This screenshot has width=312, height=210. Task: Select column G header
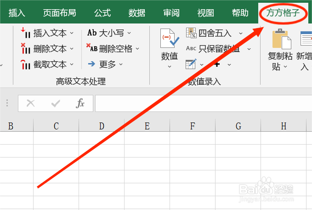point(238,125)
